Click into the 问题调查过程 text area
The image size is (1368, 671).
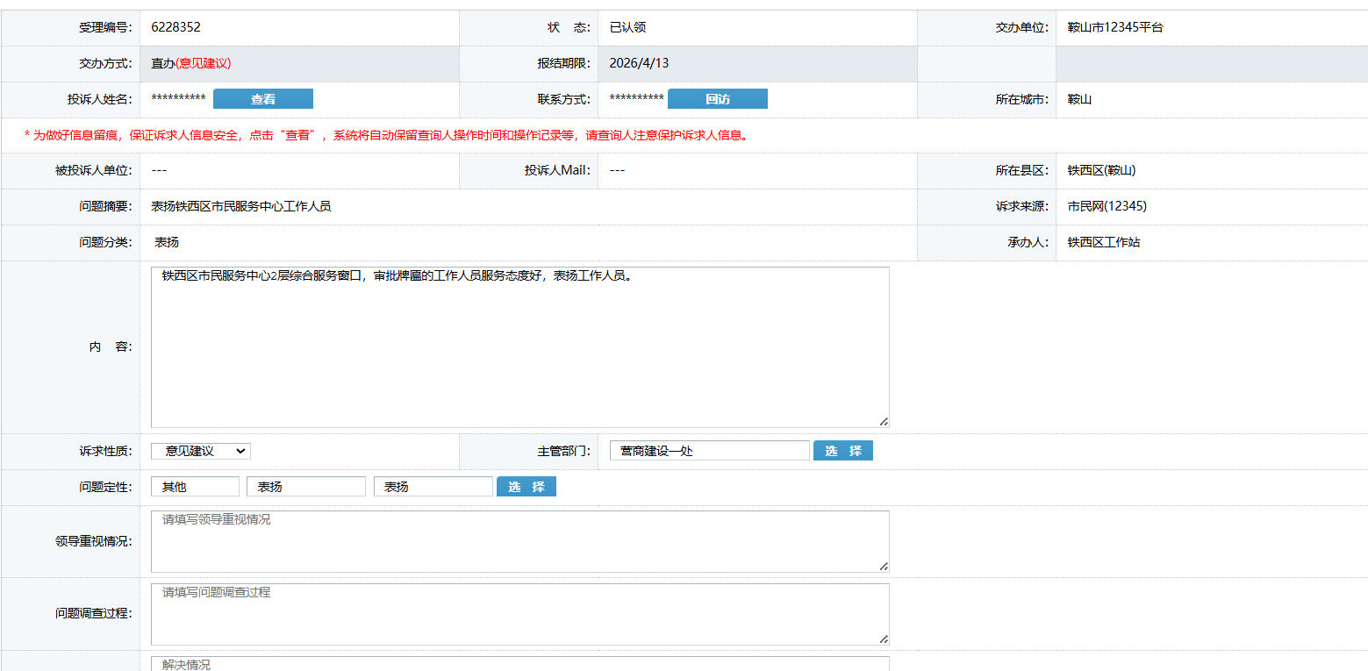click(519, 614)
